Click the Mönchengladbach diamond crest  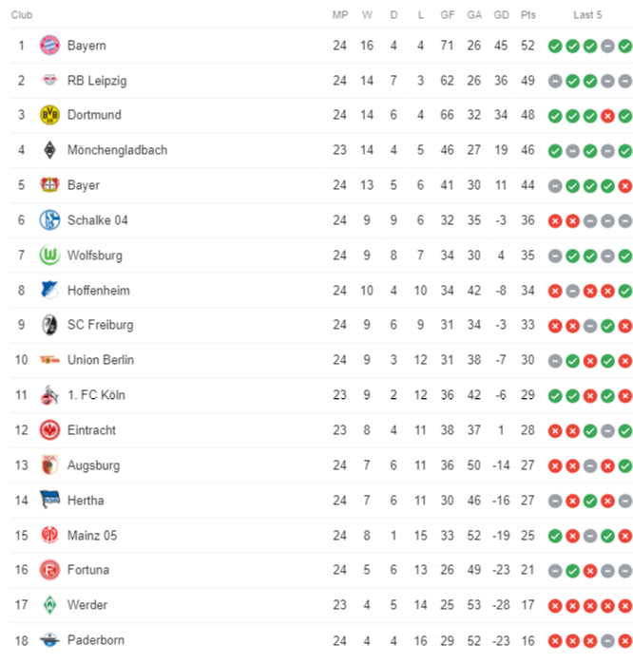[49, 150]
